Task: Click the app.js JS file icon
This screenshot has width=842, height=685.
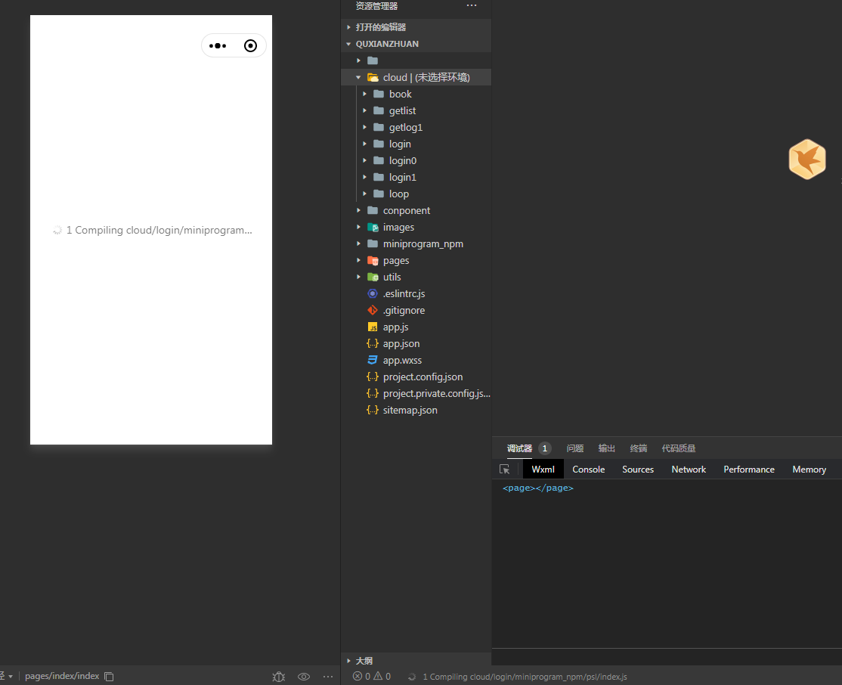Action: point(372,327)
